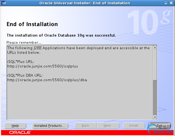The image size is (175, 136).
Task: Open Installed Products dialog
Action: [x=50, y=126]
